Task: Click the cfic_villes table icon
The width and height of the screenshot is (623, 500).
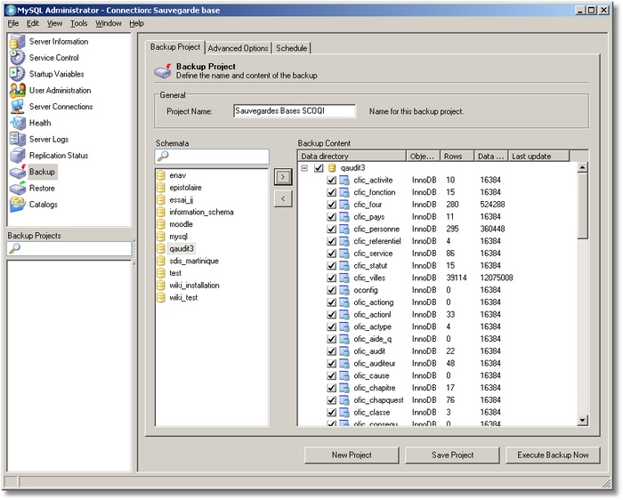Action: [344, 278]
